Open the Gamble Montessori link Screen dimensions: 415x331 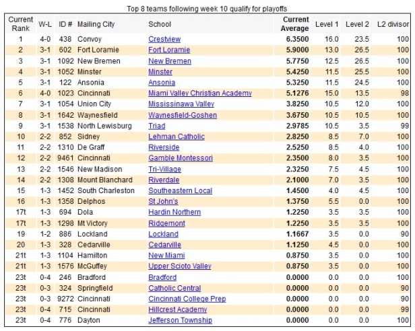pyautogui.click(x=181, y=158)
